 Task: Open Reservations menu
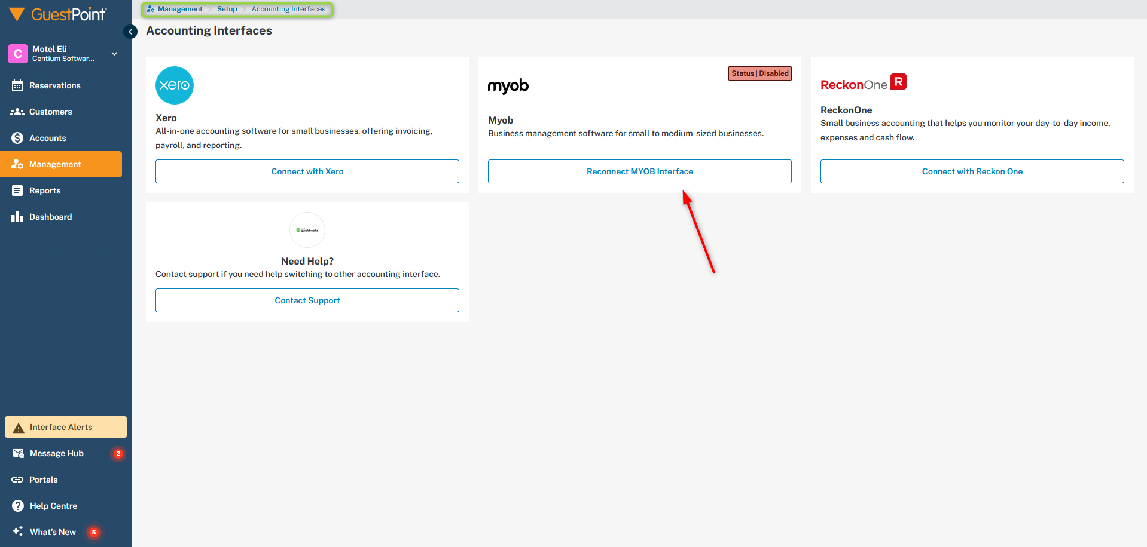coord(61,85)
